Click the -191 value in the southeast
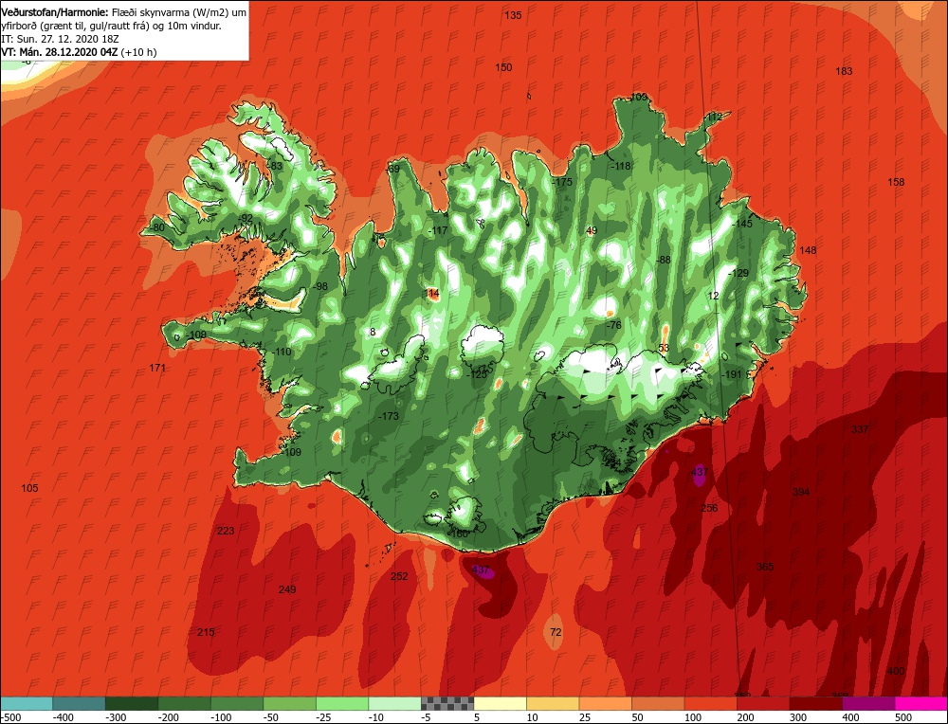Image resolution: width=948 pixels, height=724 pixels. click(x=731, y=374)
